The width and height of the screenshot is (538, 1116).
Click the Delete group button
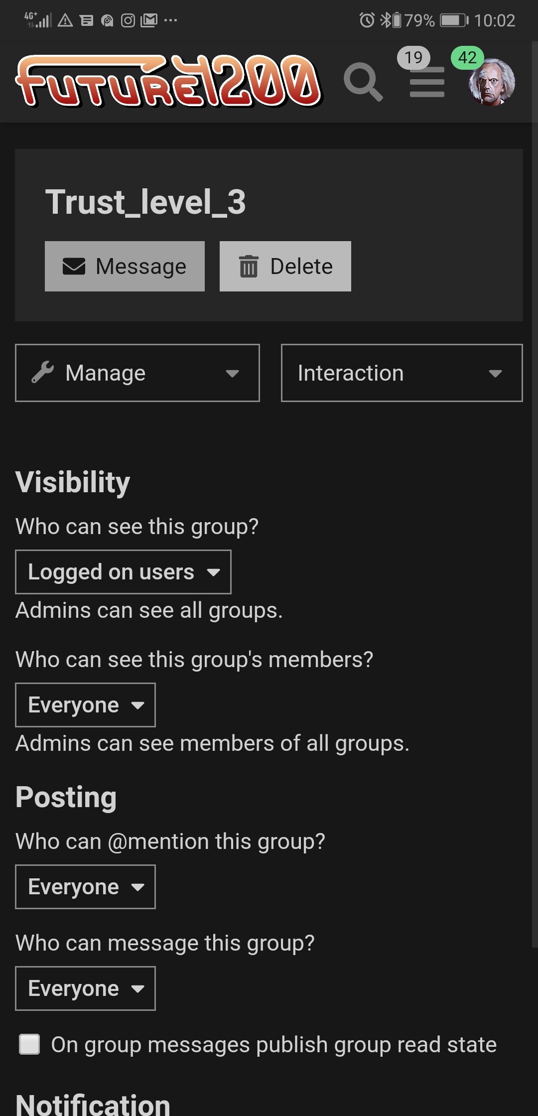(285, 266)
